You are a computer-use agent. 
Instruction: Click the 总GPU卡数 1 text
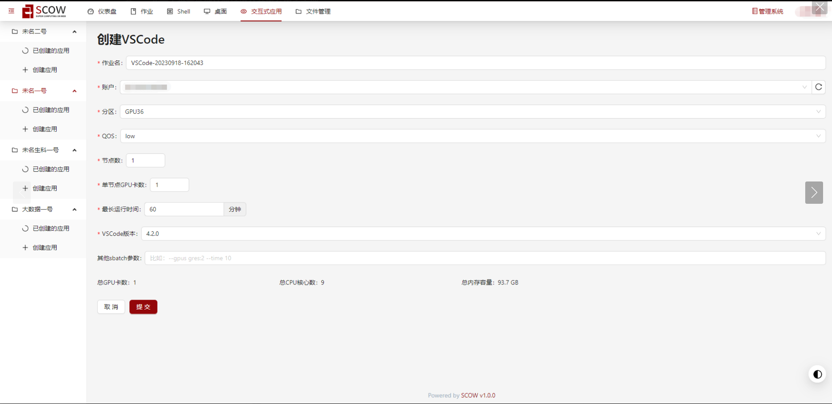click(x=117, y=283)
